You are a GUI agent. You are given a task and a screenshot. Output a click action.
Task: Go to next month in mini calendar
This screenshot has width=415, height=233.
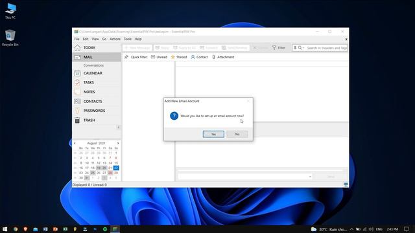pos(118,143)
